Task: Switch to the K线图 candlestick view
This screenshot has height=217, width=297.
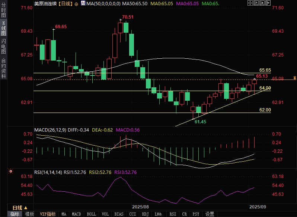Action: tap(3, 28)
